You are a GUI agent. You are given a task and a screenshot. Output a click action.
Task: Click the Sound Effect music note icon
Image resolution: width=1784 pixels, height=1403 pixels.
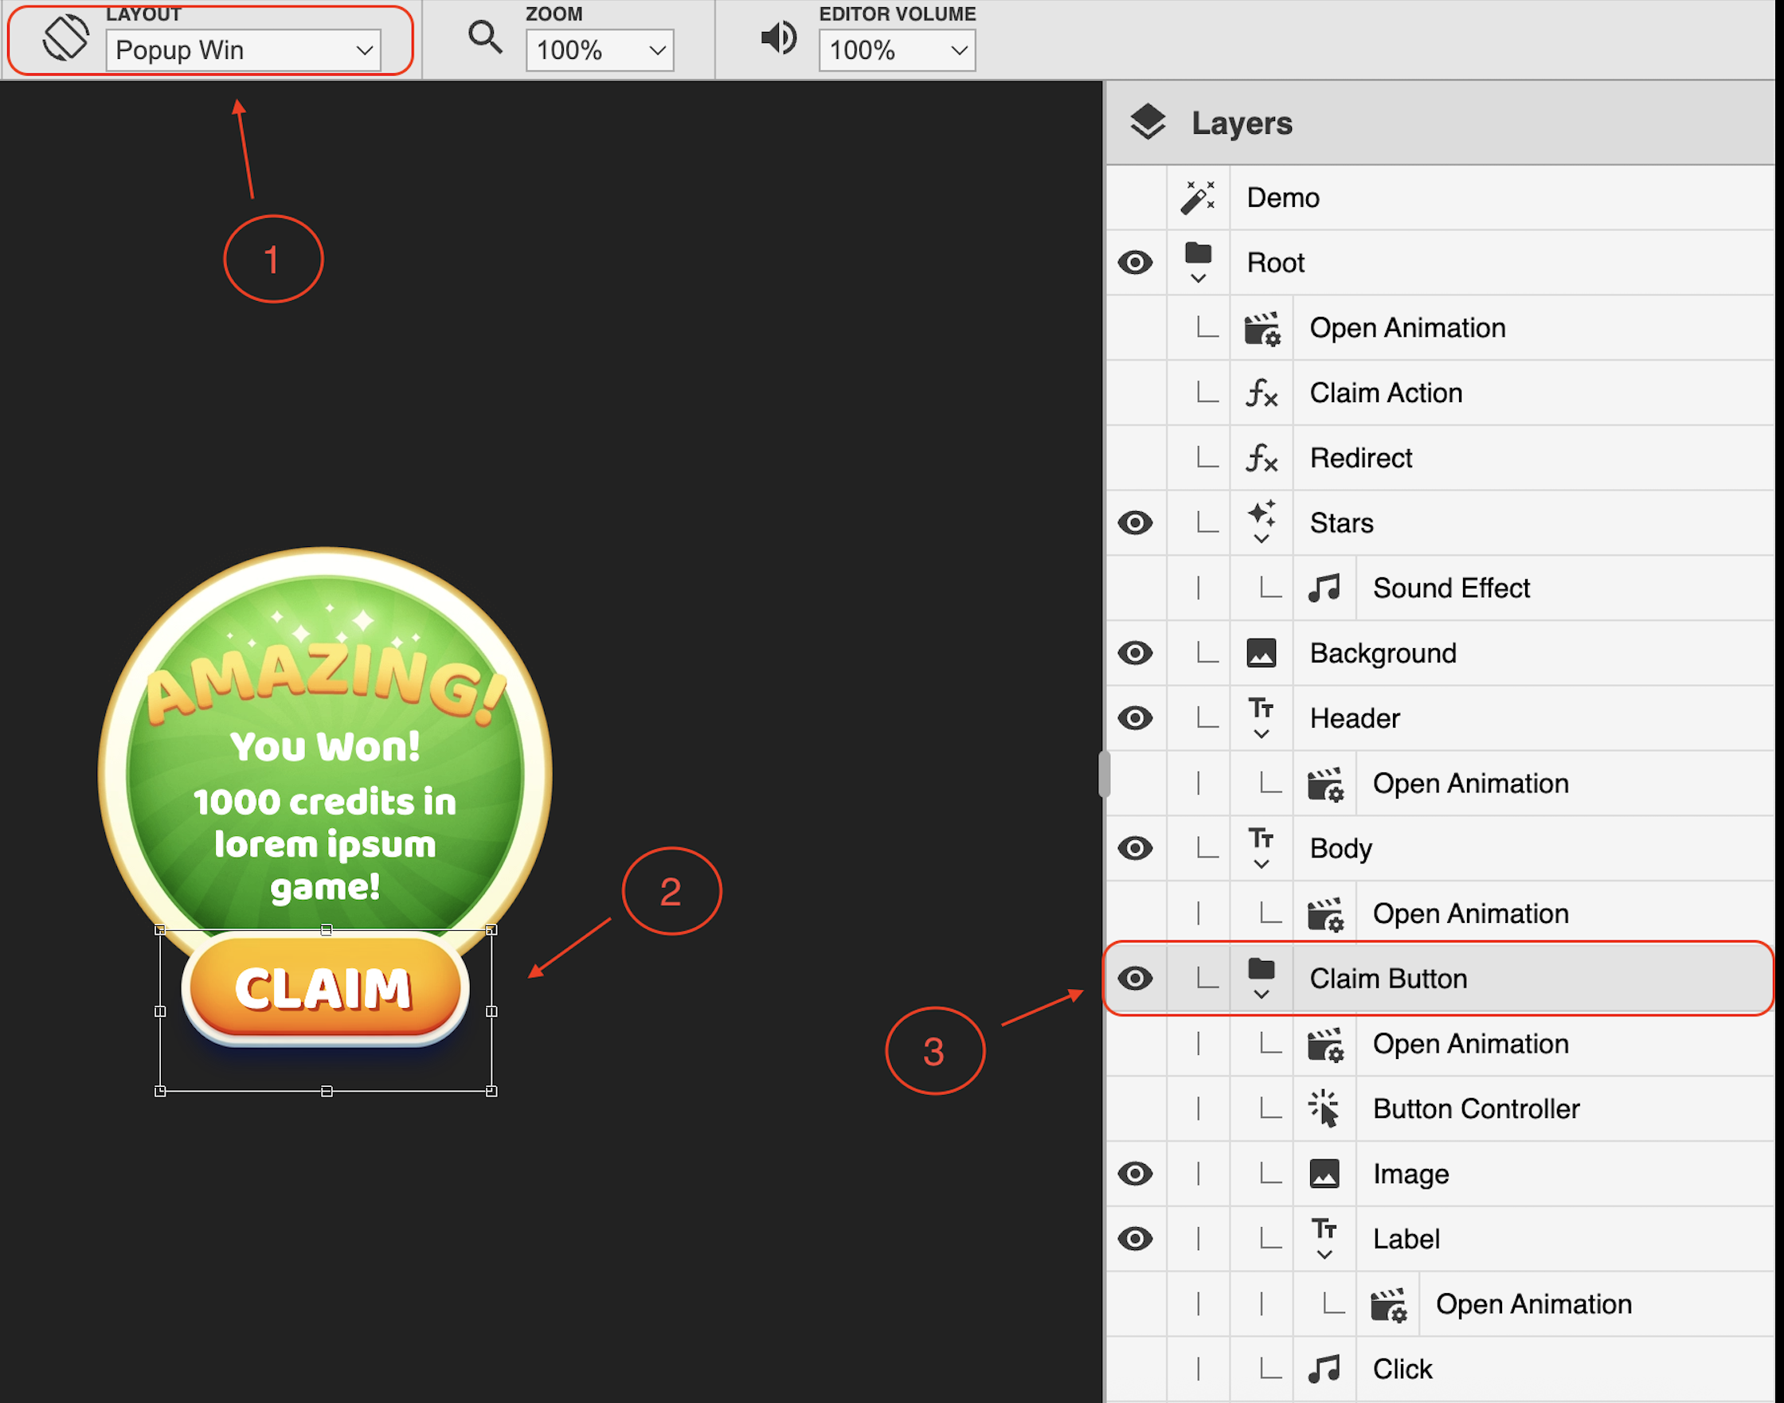(x=1324, y=588)
